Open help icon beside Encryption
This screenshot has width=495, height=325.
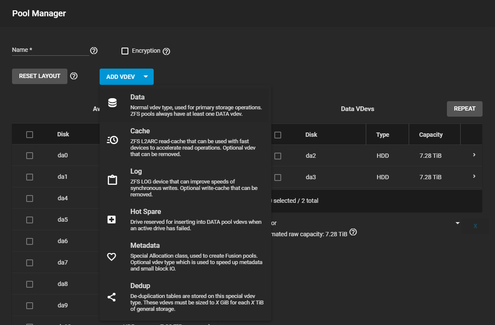tap(167, 51)
